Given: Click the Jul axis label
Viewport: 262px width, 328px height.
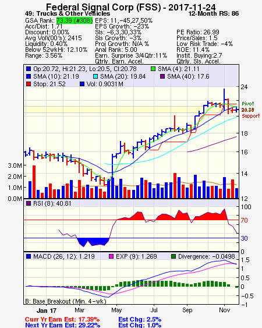Looking at the screenshot, I should 154,310.
